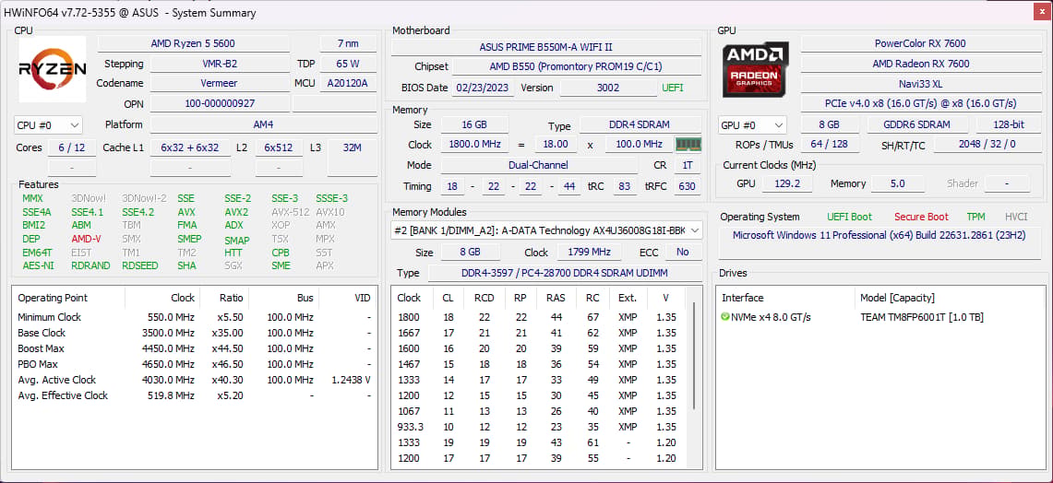This screenshot has height=483, width=1053.
Task: Click the AMD Radeon Graphics logo
Action: 756,69
